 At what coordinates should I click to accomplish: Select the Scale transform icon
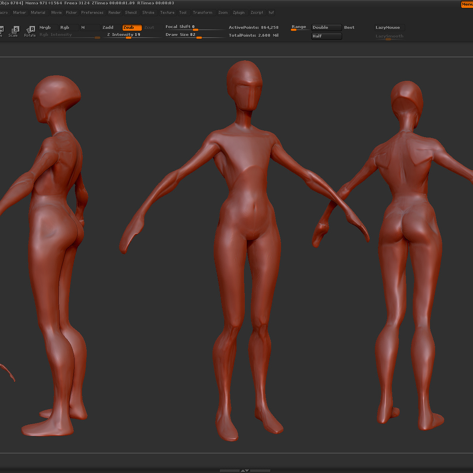tap(15, 30)
